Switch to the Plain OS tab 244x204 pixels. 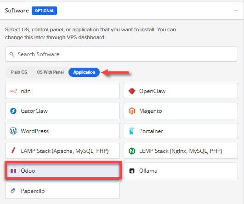point(19,72)
